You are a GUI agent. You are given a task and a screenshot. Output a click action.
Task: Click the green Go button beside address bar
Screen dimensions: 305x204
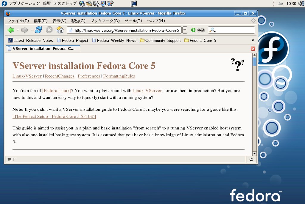[198, 30]
